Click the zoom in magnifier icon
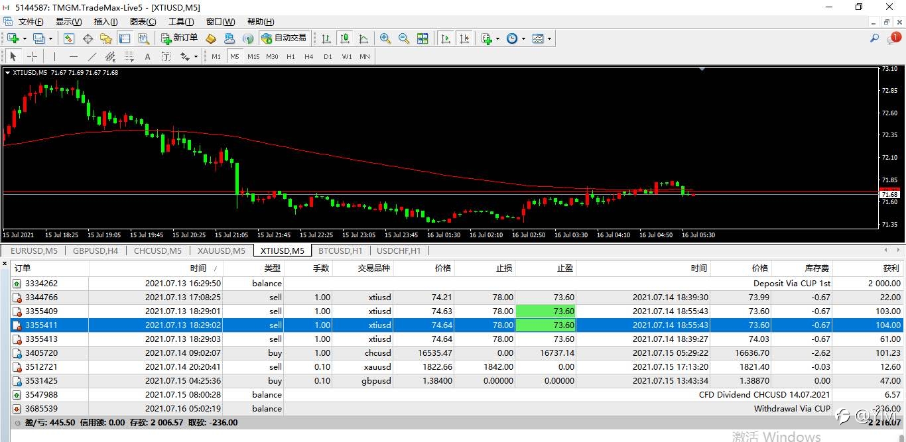This screenshot has height=442, width=906. pos(385,38)
